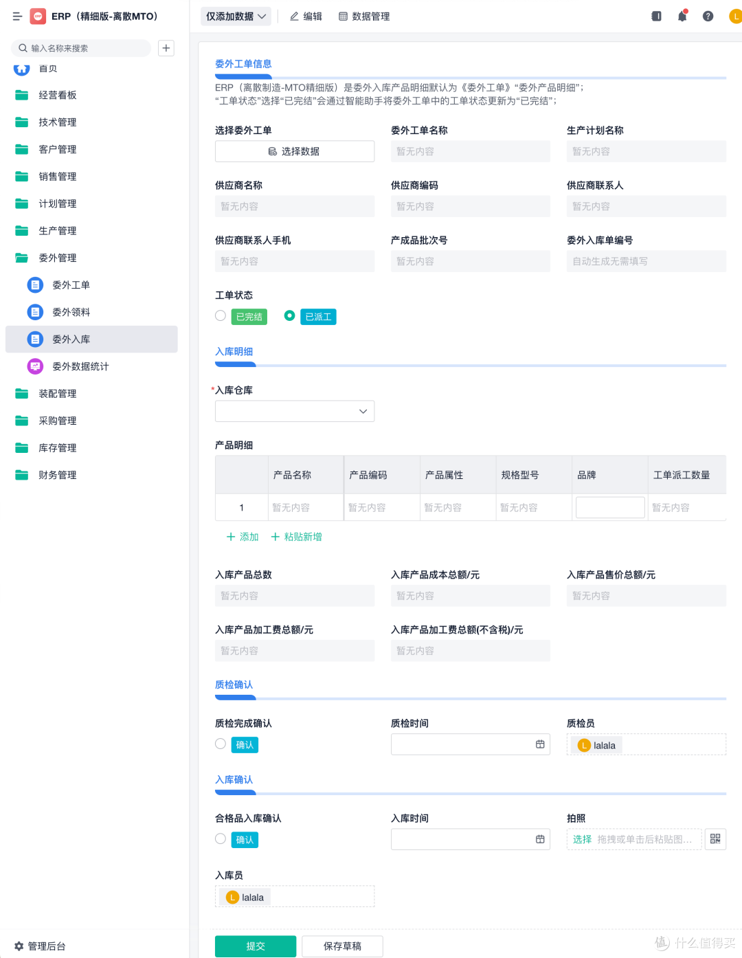This screenshot has width=742, height=958.
Task: Click the 工单派工数量 column header
Action: (x=687, y=475)
